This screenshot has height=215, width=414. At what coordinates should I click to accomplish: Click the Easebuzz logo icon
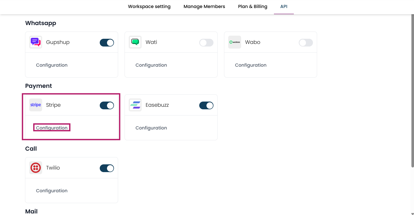pos(135,105)
